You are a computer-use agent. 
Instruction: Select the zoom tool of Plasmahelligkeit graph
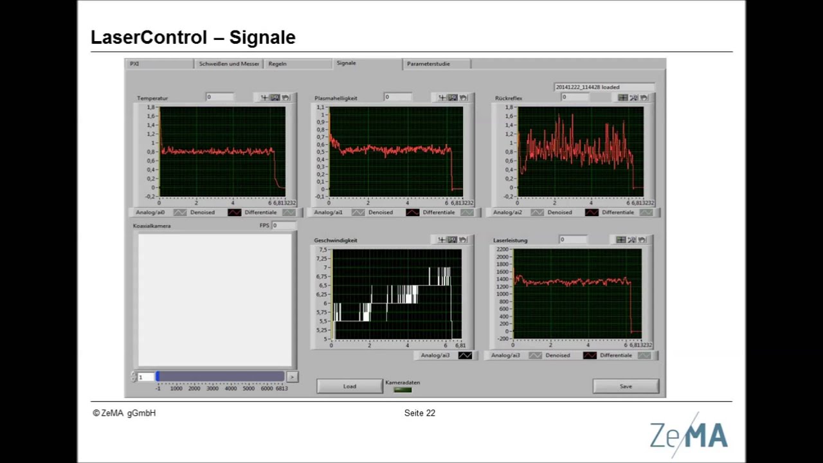pos(453,98)
